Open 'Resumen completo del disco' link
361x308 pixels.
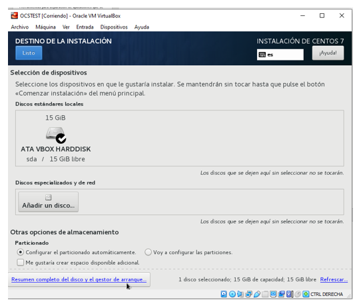coord(79,279)
